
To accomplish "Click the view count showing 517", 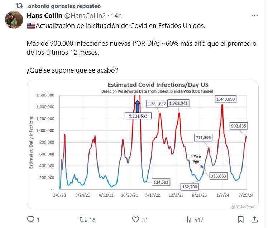I will pyautogui.click(x=198, y=220).
